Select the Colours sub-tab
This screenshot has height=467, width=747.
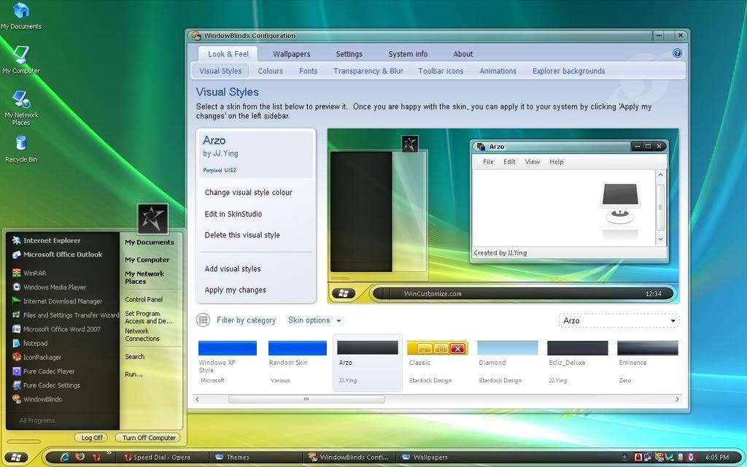270,71
